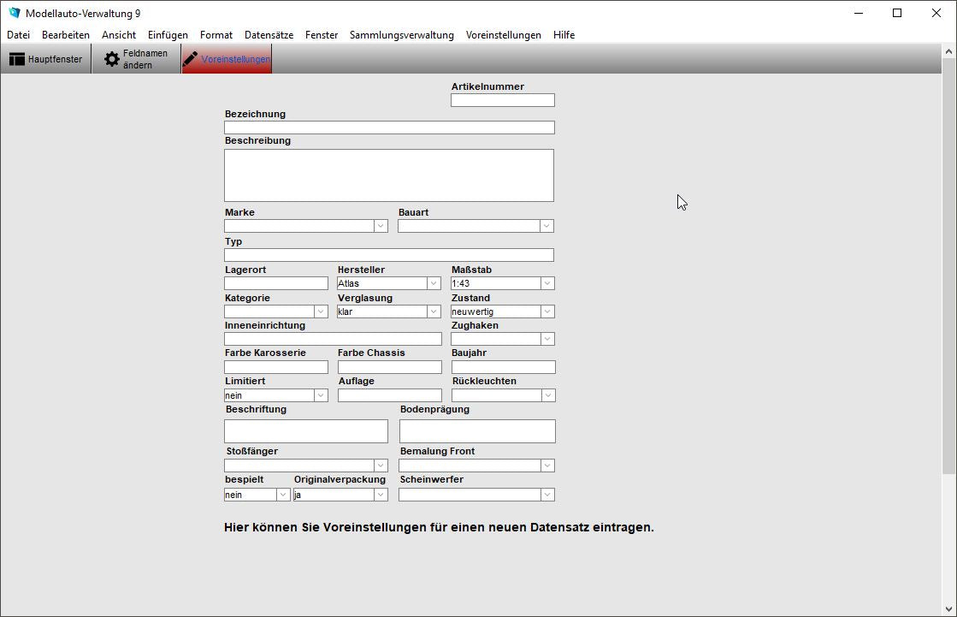The width and height of the screenshot is (957, 617).
Task: Click the Hauptfenster window icon in the toolbar
Action: [17, 58]
